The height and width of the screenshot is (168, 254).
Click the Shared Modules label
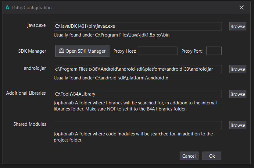(30, 124)
